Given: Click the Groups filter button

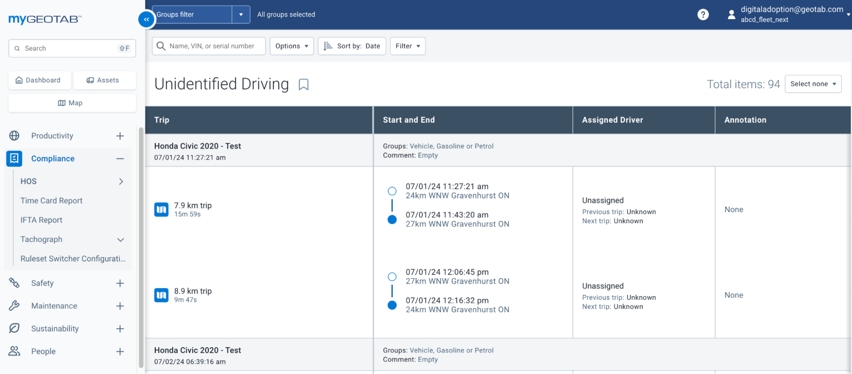Looking at the screenshot, I should click(x=192, y=14).
